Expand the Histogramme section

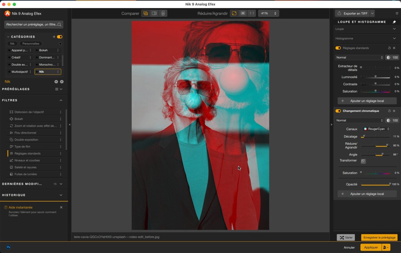[x=394, y=38]
